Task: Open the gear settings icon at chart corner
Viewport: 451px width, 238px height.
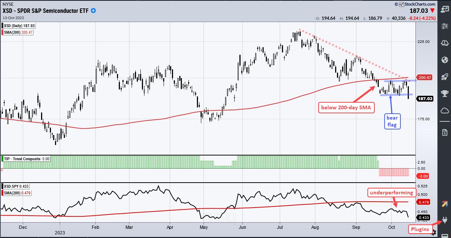Action: coord(434,232)
